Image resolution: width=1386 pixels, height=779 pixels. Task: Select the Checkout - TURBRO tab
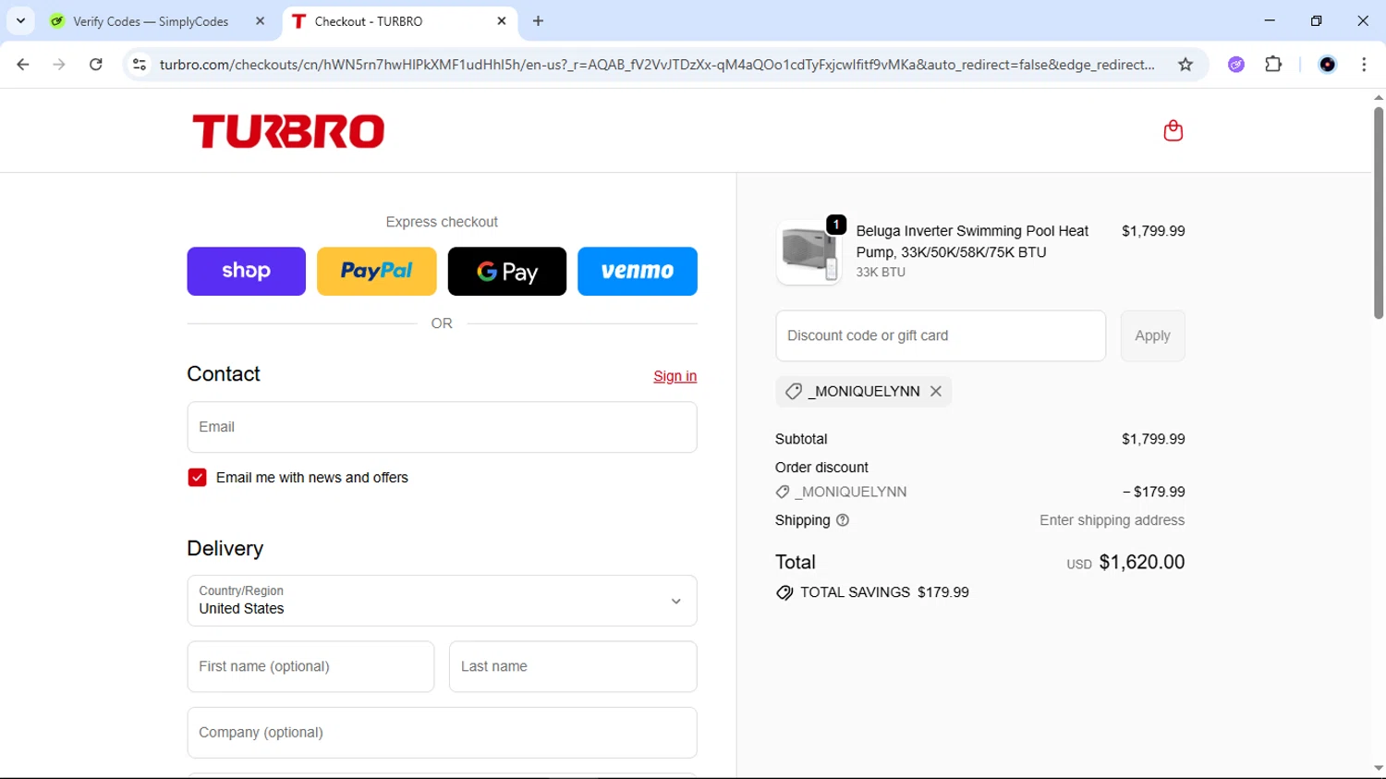(369, 21)
